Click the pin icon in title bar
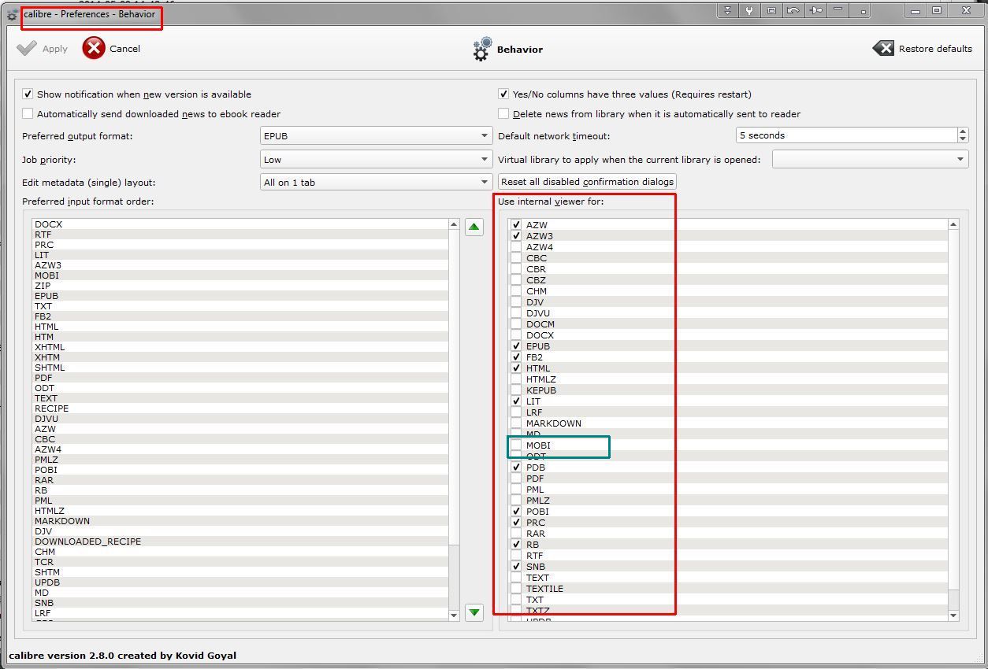Viewport: 988px width, 669px height. coord(815,10)
